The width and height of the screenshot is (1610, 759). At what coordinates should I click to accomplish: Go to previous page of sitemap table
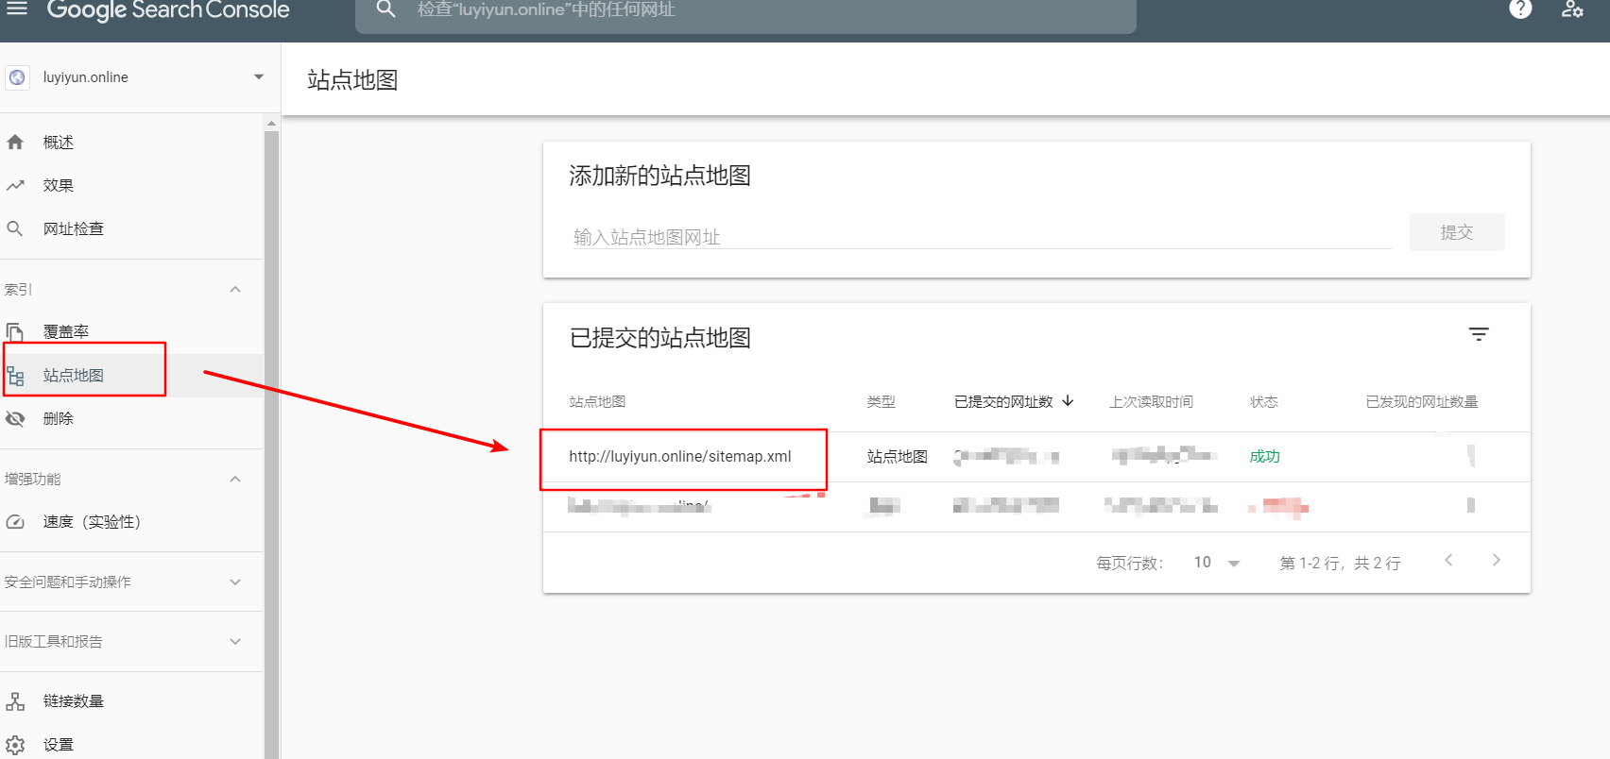pos(1448,561)
